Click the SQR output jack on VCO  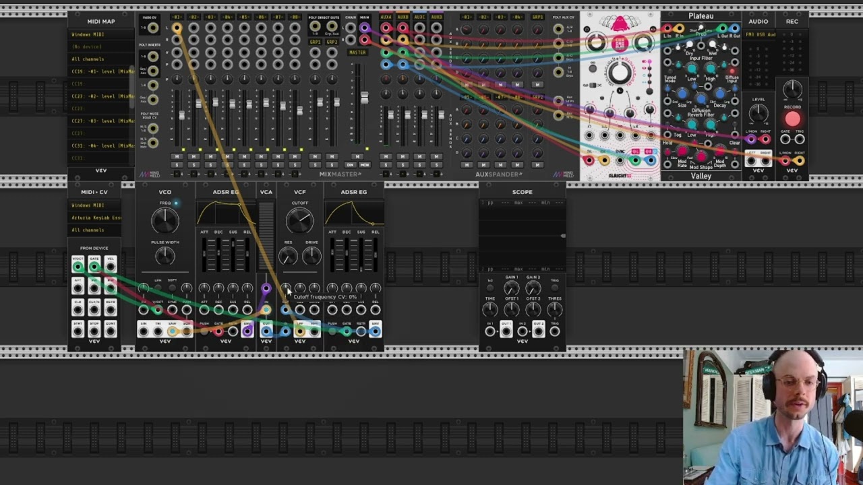point(186,331)
